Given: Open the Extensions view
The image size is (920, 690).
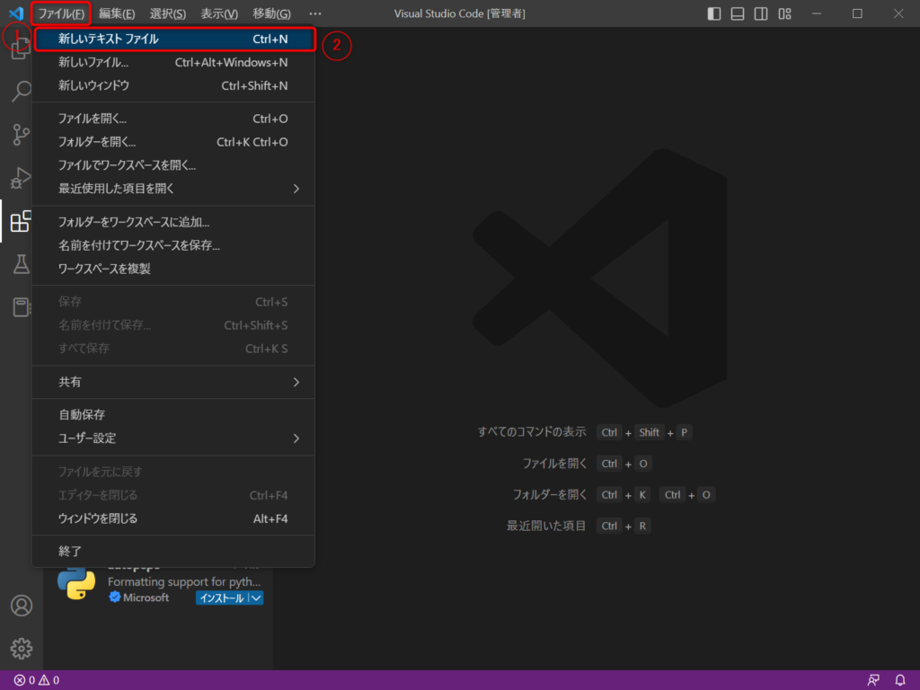Looking at the screenshot, I should pyautogui.click(x=22, y=221).
